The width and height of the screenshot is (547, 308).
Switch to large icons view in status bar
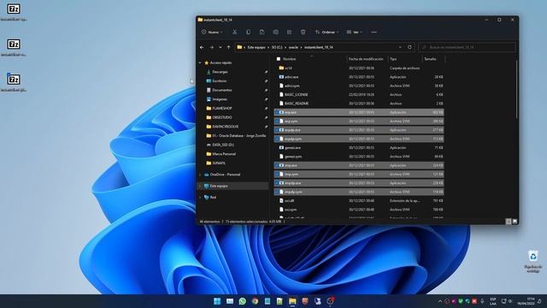pos(515,222)
